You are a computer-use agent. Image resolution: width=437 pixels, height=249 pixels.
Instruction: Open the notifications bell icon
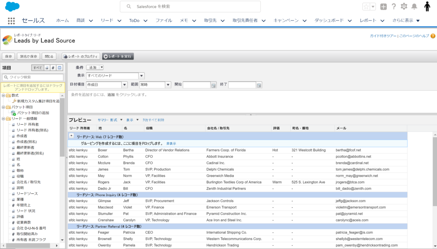click(414, 6)
